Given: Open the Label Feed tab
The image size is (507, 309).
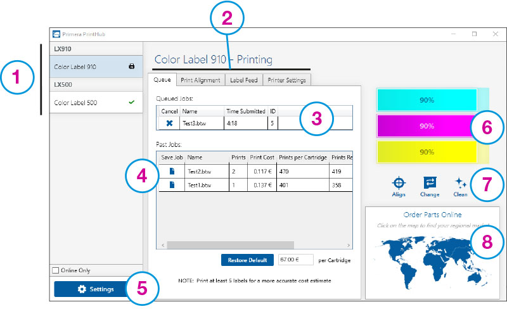Looking at the screenshot, I should coord(244,80).
